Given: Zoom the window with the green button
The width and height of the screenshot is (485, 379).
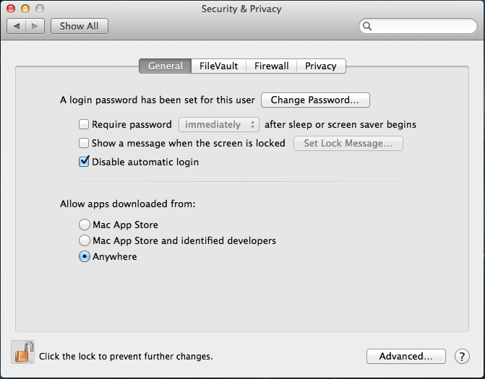Looking at the screenshot, I should [40, 9].
